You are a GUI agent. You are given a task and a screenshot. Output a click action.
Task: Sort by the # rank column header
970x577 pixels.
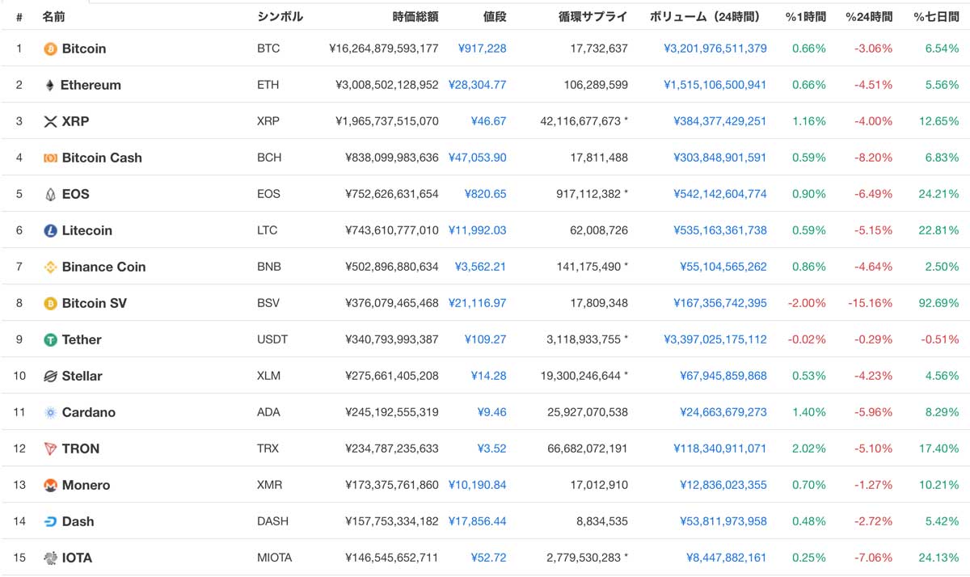pyautogui.click(x=19, y=16)
